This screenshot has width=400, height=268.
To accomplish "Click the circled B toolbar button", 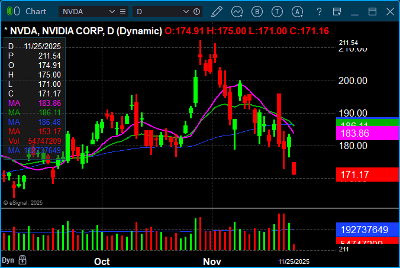I will (257, 12).
